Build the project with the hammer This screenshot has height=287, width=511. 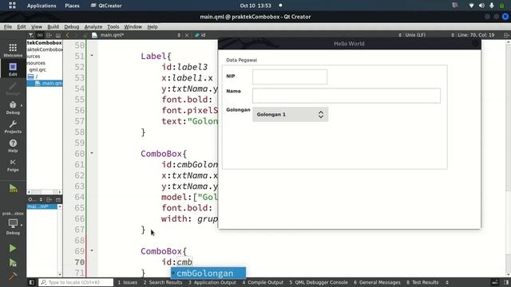click(x=13, y=277)
